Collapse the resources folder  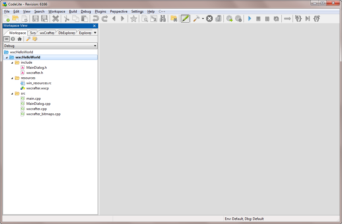(12, 78)
